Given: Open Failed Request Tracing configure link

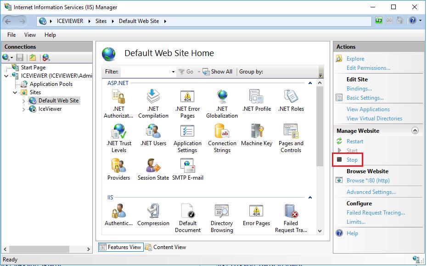Looking at the screenshot, I should (x=376, y=213).
